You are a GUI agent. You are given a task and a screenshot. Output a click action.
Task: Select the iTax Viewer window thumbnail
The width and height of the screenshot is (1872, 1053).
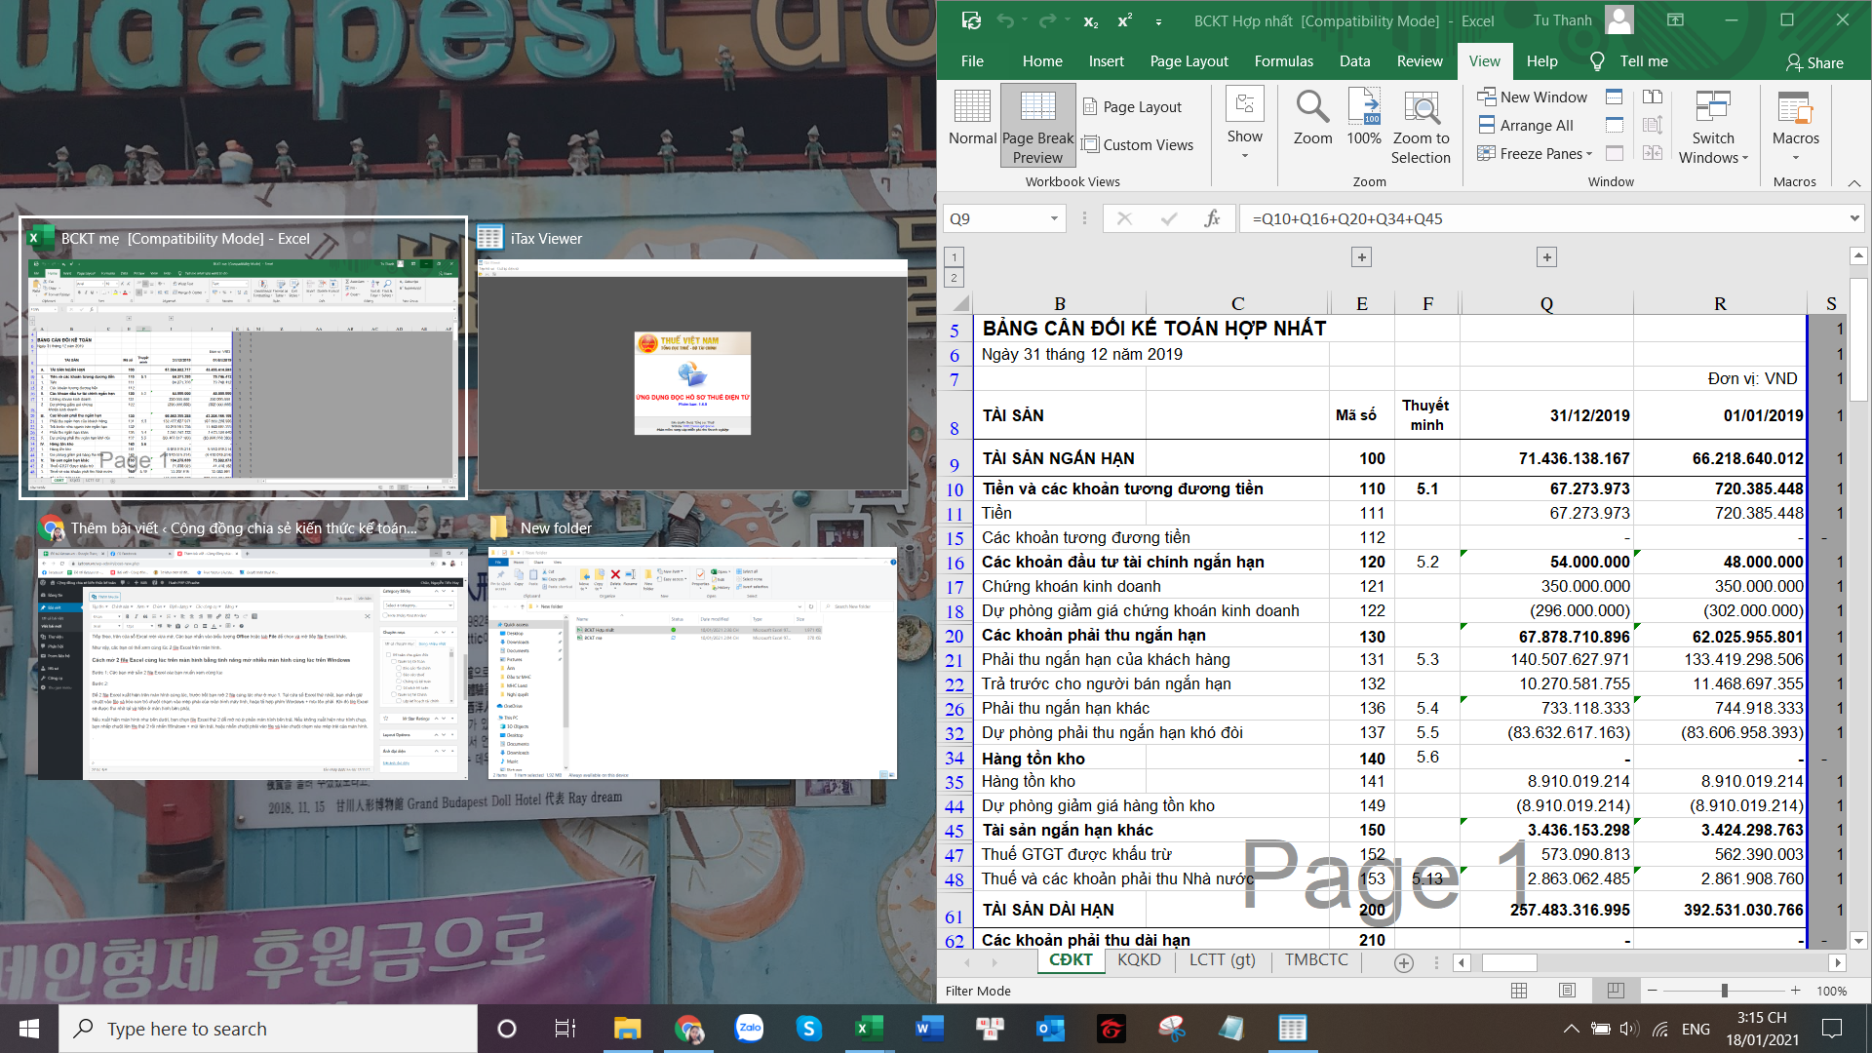click(691, 373)
